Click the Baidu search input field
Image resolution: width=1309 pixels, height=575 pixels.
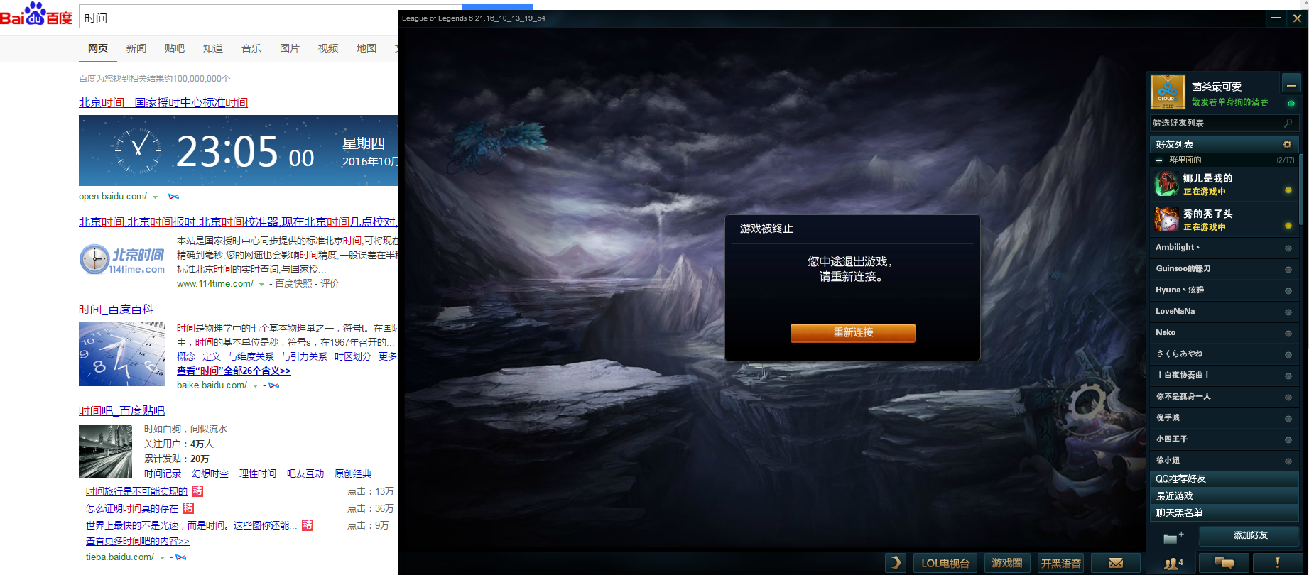(238, 17)
